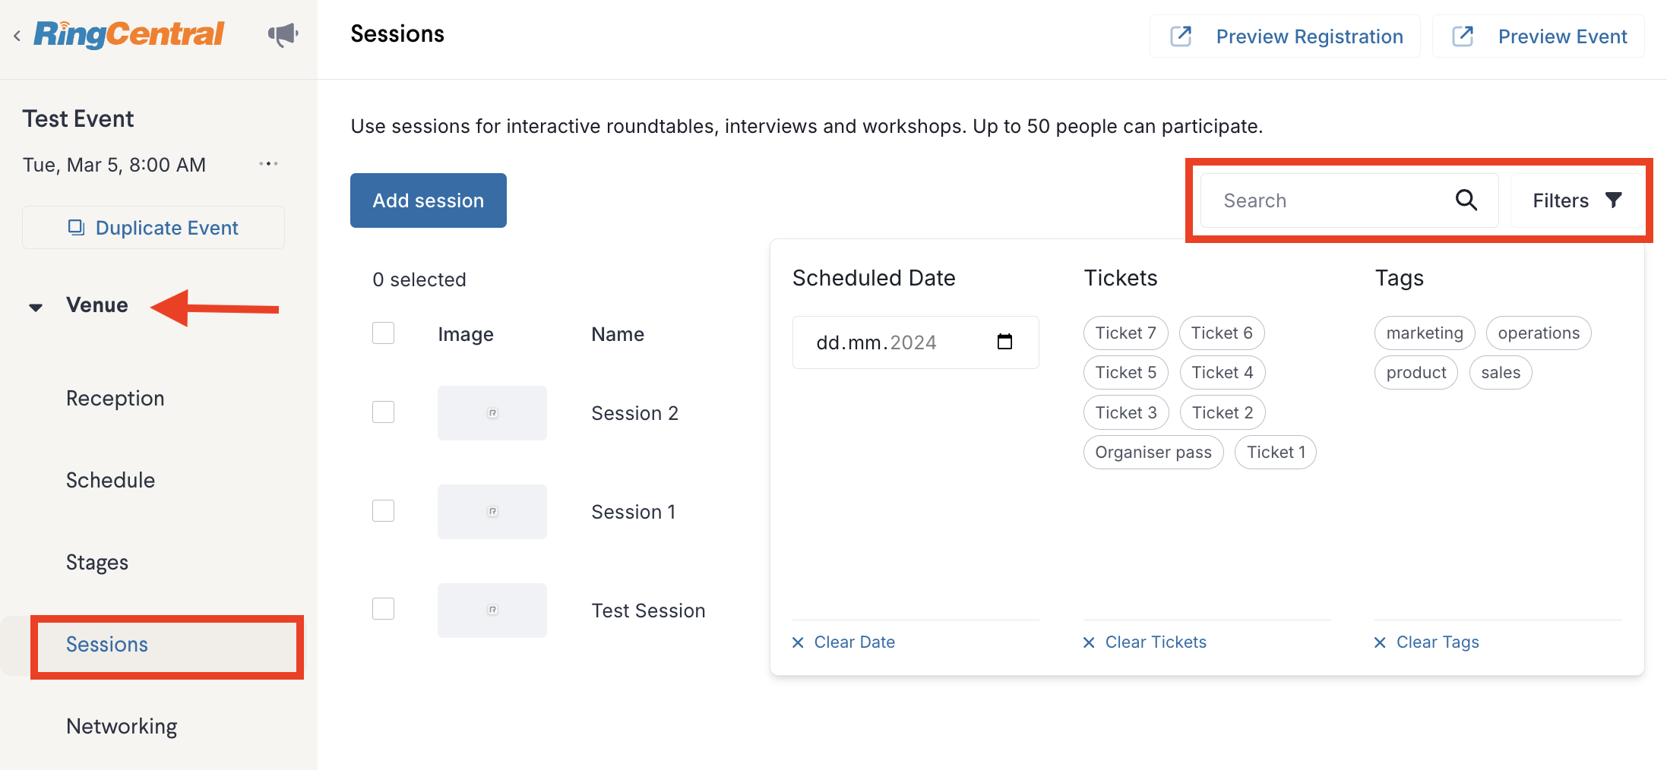Click the X icon beside Clear Tags
This screenshot has height=770, width=1667.
[x=1380, y=642]
